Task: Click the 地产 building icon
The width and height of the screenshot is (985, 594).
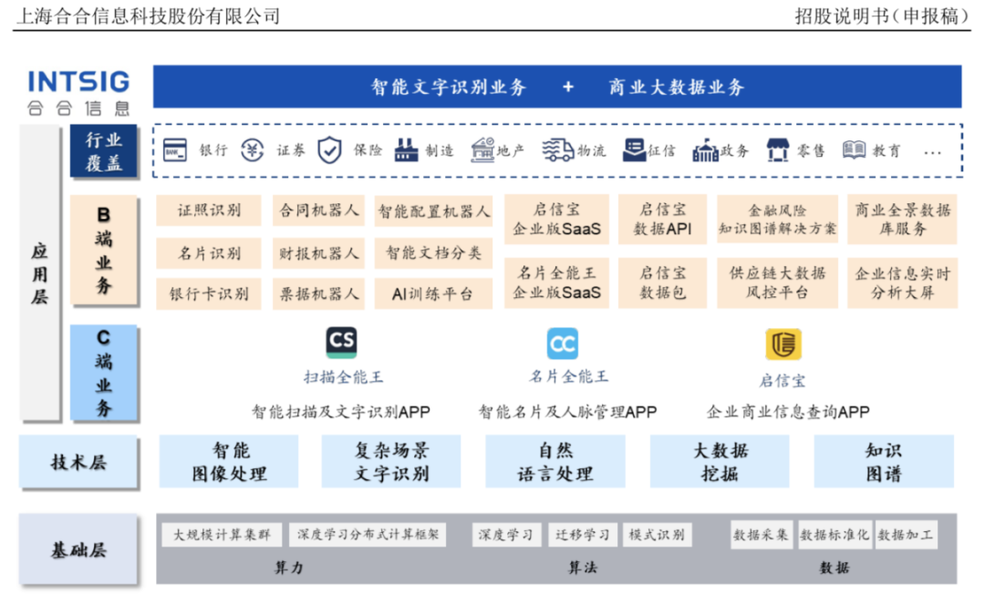Action: point(482,150)
